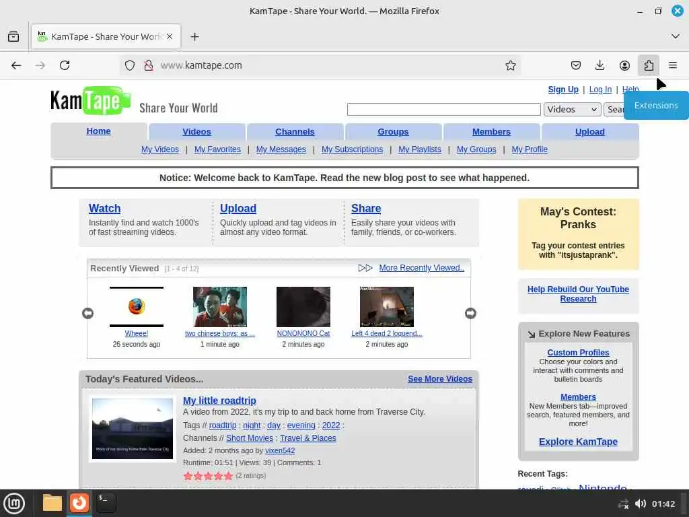Open a new tab with the plus button

point(194,36)
